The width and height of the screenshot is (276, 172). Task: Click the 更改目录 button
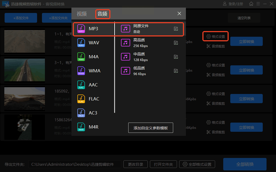pos(136,164)
